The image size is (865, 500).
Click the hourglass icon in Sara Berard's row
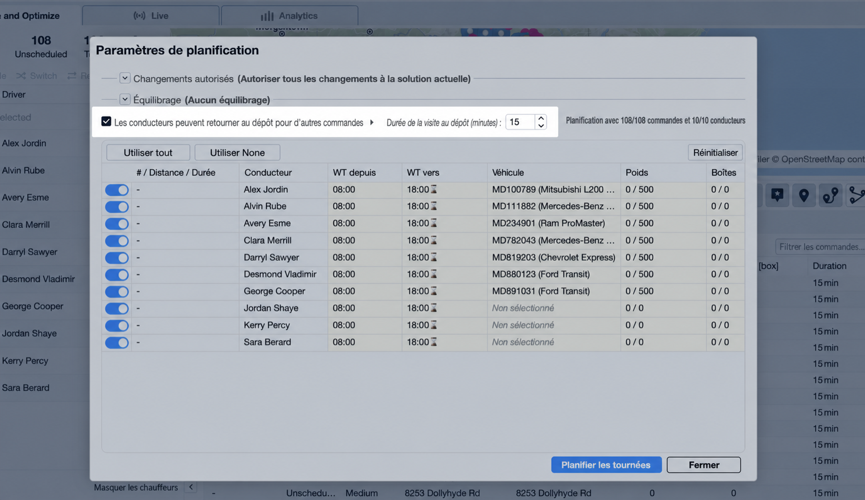pyautogui.click(x=434, y=342)
